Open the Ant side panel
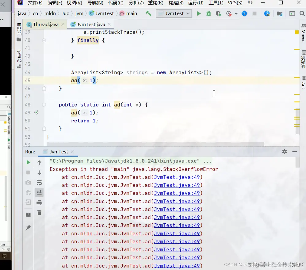The width and height of the screenshot is (306, 270). click(x=303, y=83)
